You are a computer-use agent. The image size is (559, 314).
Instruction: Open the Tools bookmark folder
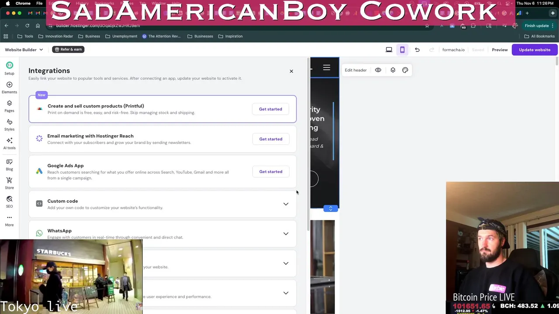click(25, 36)
